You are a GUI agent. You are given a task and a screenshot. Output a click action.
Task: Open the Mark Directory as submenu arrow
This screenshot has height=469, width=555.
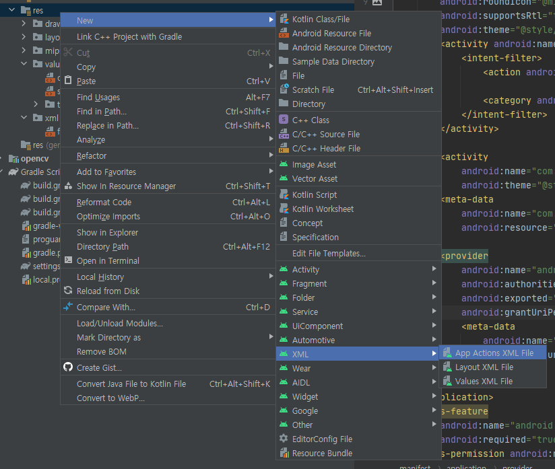pyautogui.click(x=271, y=336)
